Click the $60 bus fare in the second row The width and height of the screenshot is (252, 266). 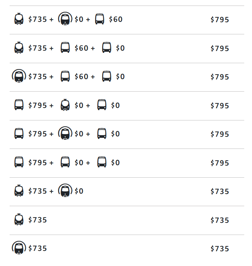(x=81, y=48)
